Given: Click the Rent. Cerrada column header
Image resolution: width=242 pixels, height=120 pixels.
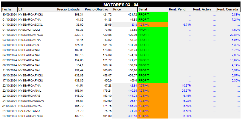Looking at the screenshot, I should click(228, 10).
